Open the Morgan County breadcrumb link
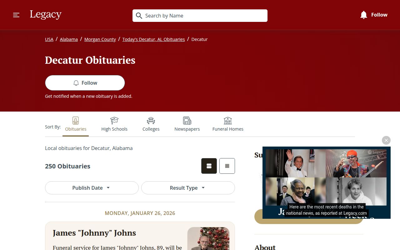 coord(100,39)
